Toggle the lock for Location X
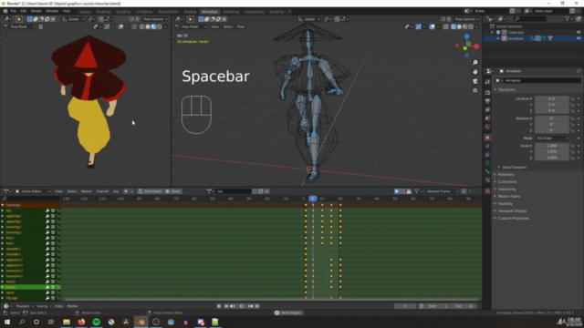 [x=572, y=99]
